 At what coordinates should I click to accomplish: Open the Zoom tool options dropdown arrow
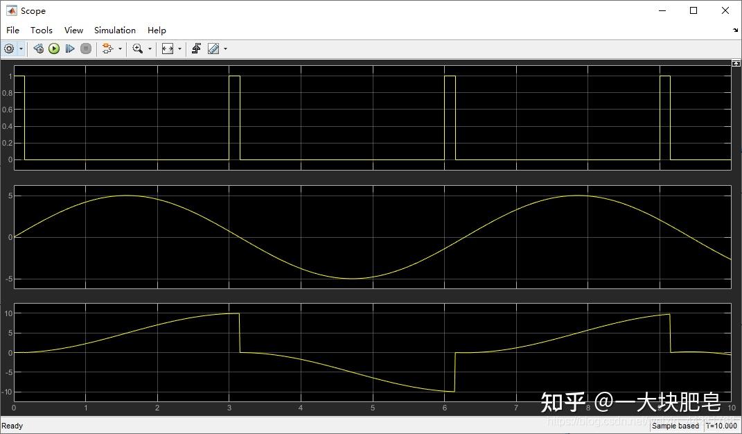150,49
